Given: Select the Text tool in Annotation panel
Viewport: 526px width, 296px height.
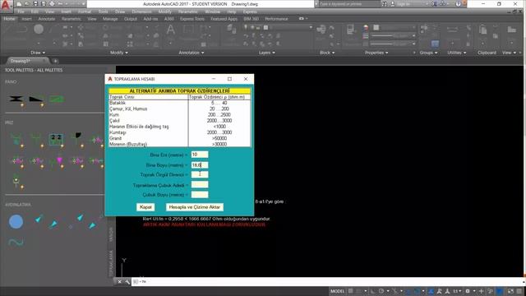Looking at the screenshot, I should tap(171, 30).
